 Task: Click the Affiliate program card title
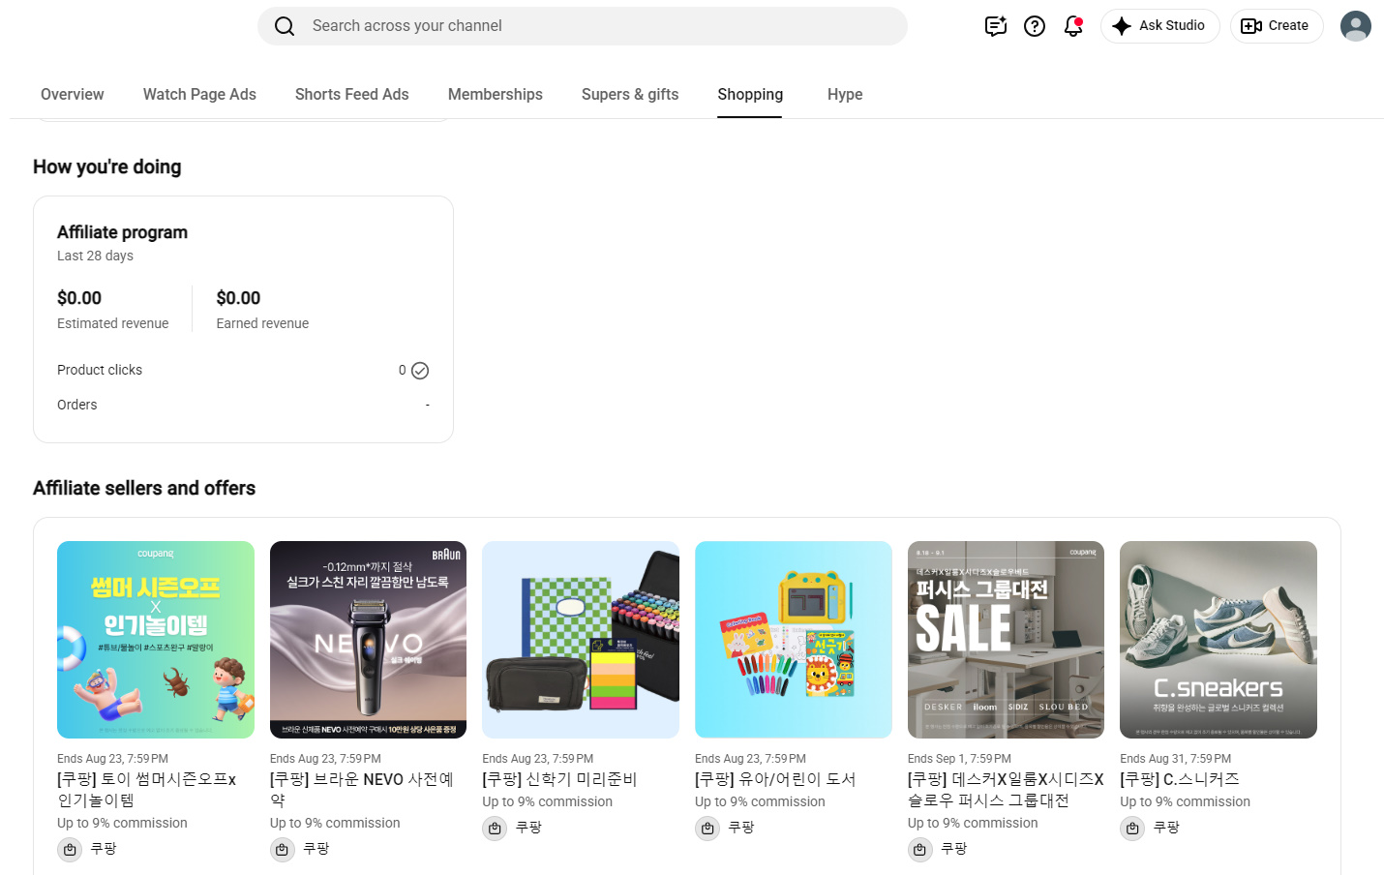pyautogui.click(x=122, y=232)
